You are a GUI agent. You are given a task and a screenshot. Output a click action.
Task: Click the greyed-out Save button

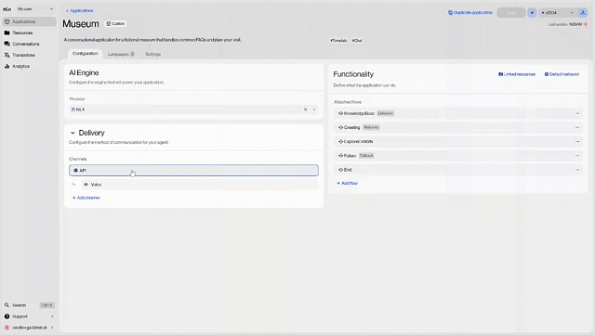click(x=510, y=12)
